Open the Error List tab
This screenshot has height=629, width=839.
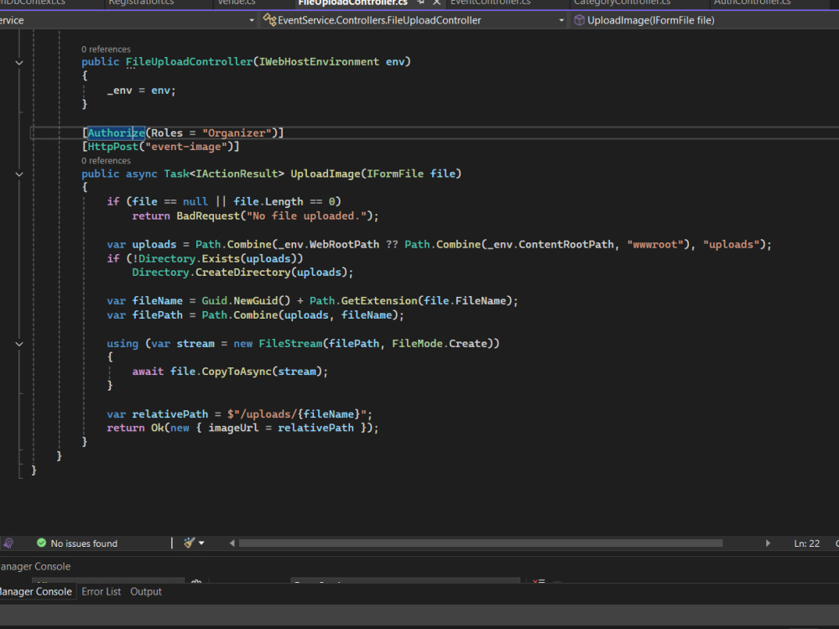(x=102, y=591)
